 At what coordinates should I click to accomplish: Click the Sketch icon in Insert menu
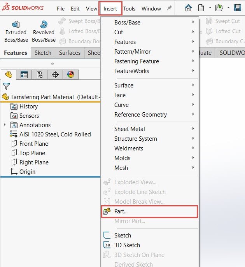(x=107, y=236)
